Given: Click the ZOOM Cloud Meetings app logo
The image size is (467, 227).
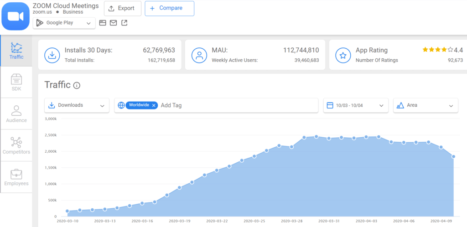Looking at the screenshot, I should click(x=16, y=15).
